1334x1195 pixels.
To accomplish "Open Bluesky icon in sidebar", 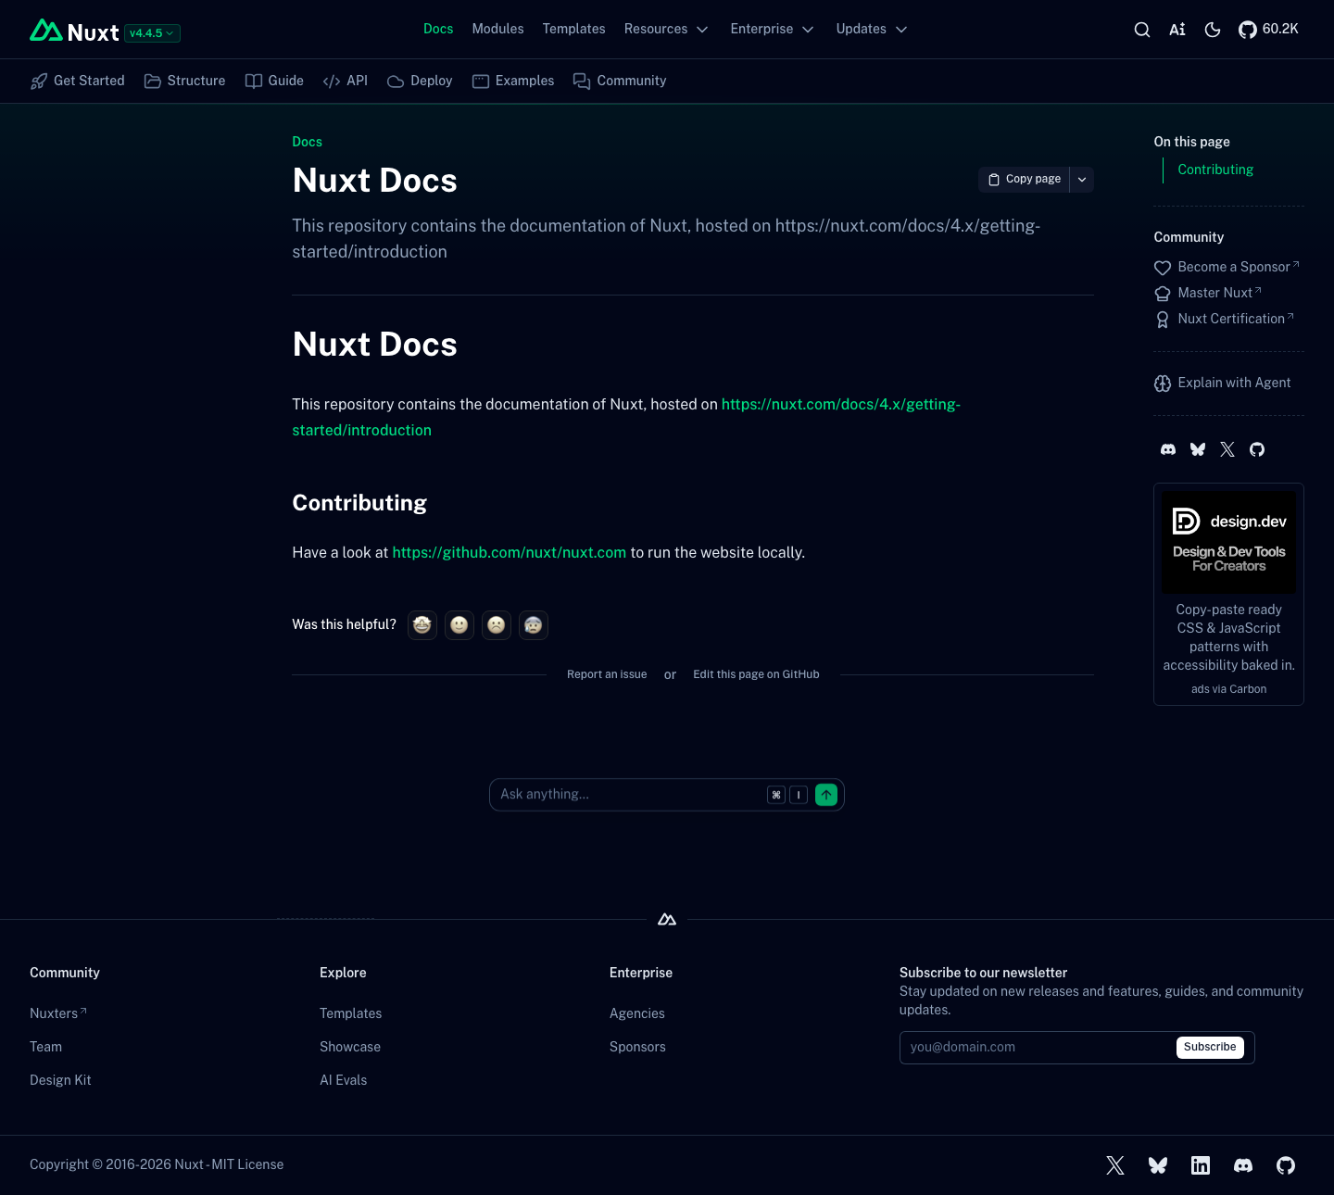I will [x=1198, y=449].
